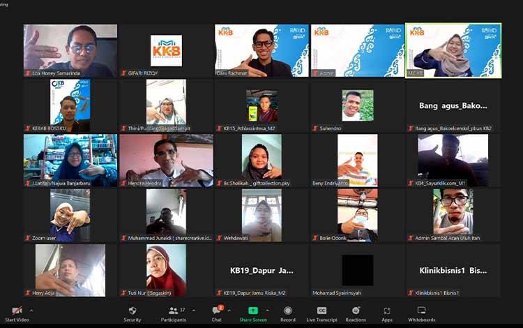
Task: Click the muted mic icon beside KB19_Dapur Jamu Riska_M2
Action: tap(220, 293)
